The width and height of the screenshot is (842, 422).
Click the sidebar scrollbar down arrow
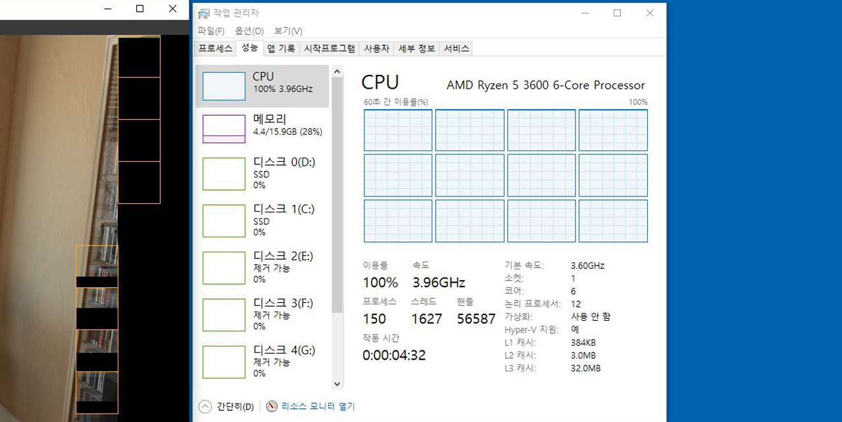point(337,384)
